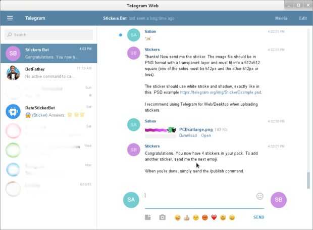Click the PCBcatlarge.png file name

click(196, 129)
